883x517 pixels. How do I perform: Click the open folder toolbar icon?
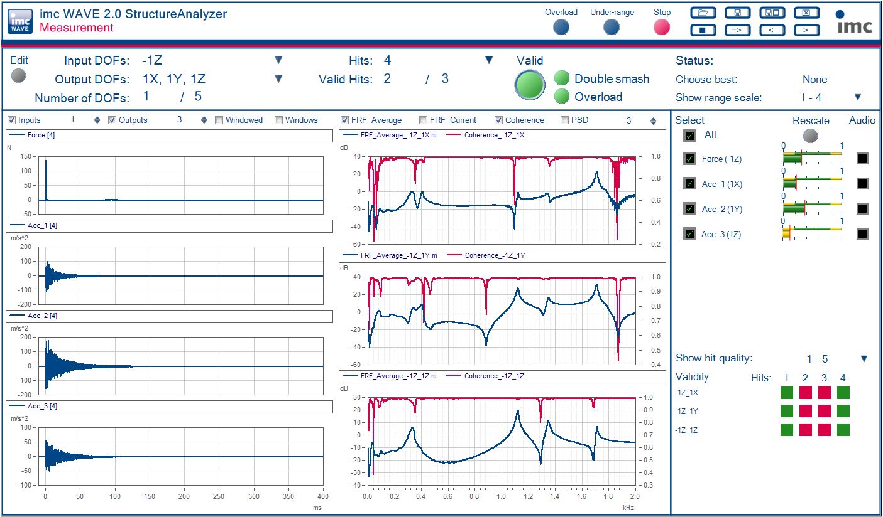703,13
